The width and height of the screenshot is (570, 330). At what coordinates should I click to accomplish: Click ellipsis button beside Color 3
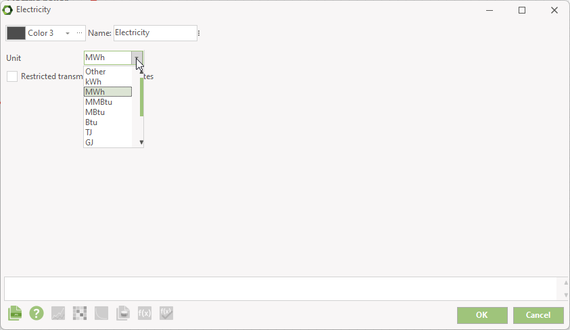coord(79,32)
